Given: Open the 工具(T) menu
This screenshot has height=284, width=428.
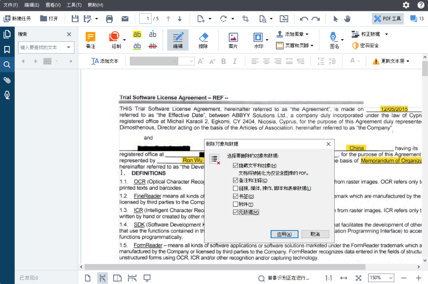Looking at the screenshot, I should (74, 5).
